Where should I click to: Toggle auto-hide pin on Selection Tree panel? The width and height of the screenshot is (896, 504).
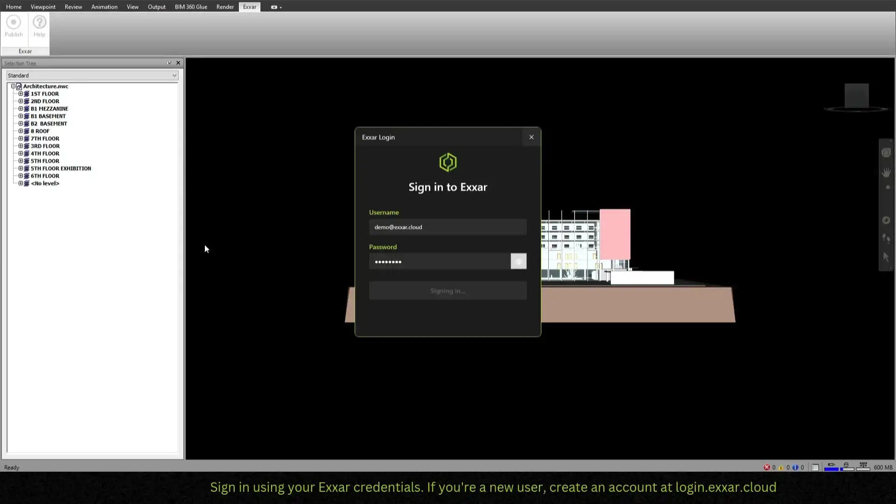tap(169, 63)
